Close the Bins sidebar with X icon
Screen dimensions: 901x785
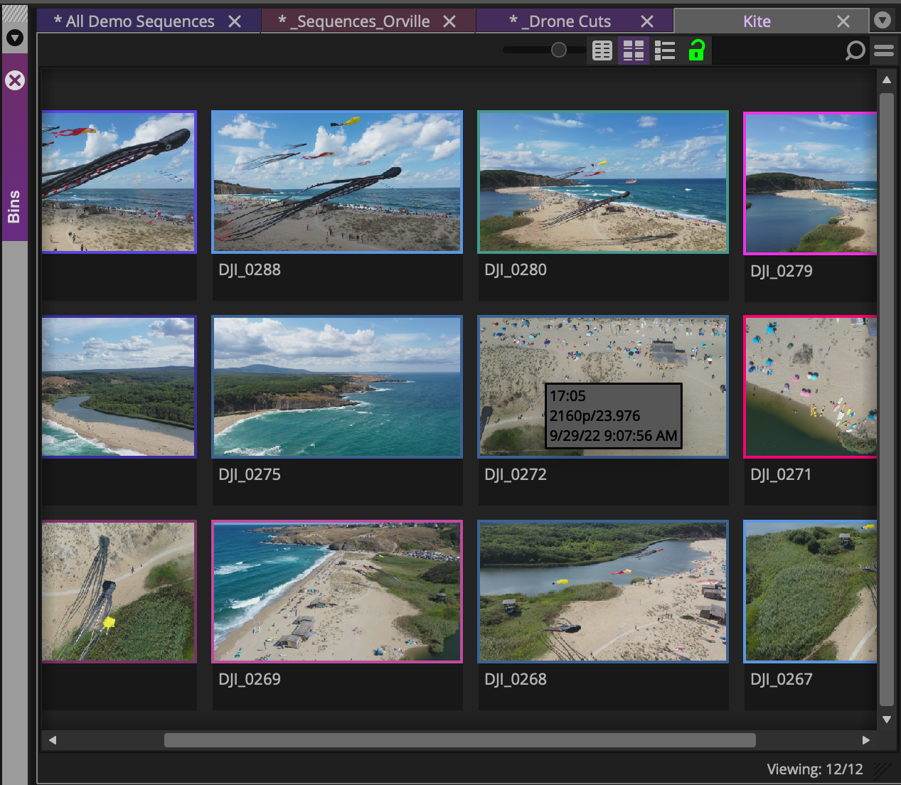(15, 80)
